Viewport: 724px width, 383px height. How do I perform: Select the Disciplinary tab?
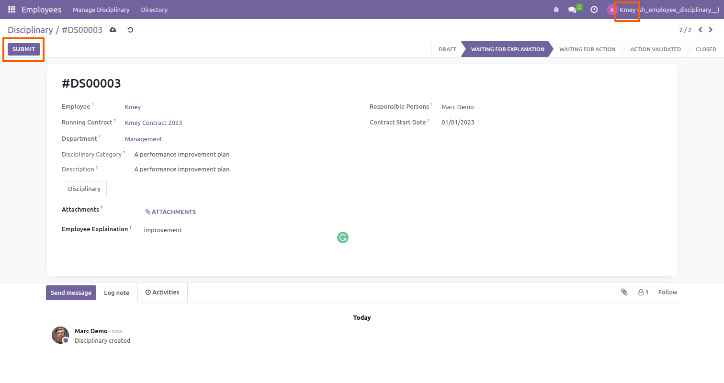point(84,189)
